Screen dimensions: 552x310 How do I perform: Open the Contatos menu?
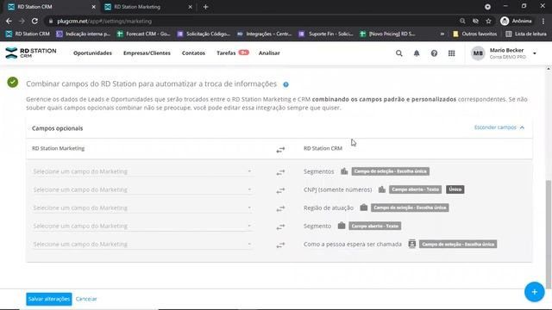[x=193, y=53]
